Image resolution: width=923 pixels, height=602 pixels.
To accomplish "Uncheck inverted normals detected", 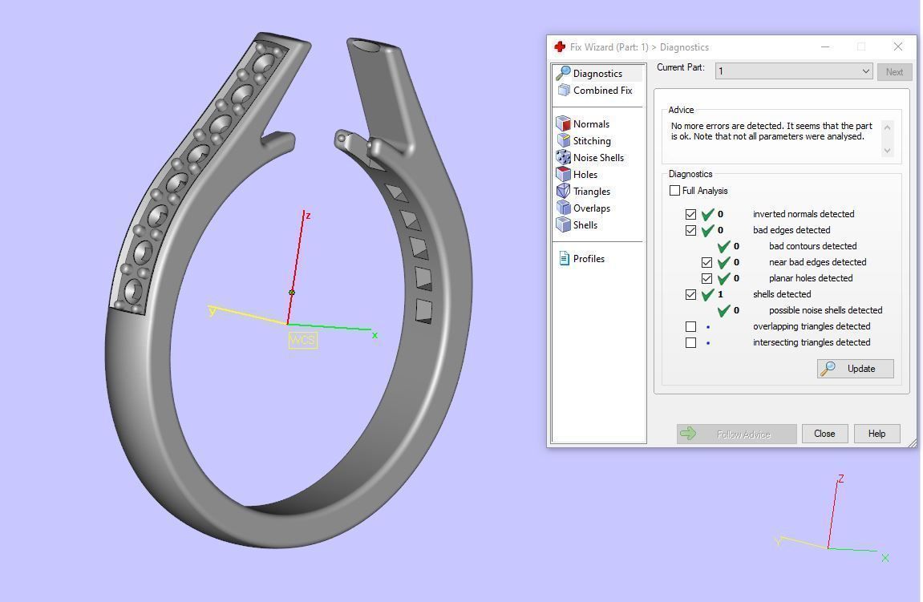I will 690,214.
